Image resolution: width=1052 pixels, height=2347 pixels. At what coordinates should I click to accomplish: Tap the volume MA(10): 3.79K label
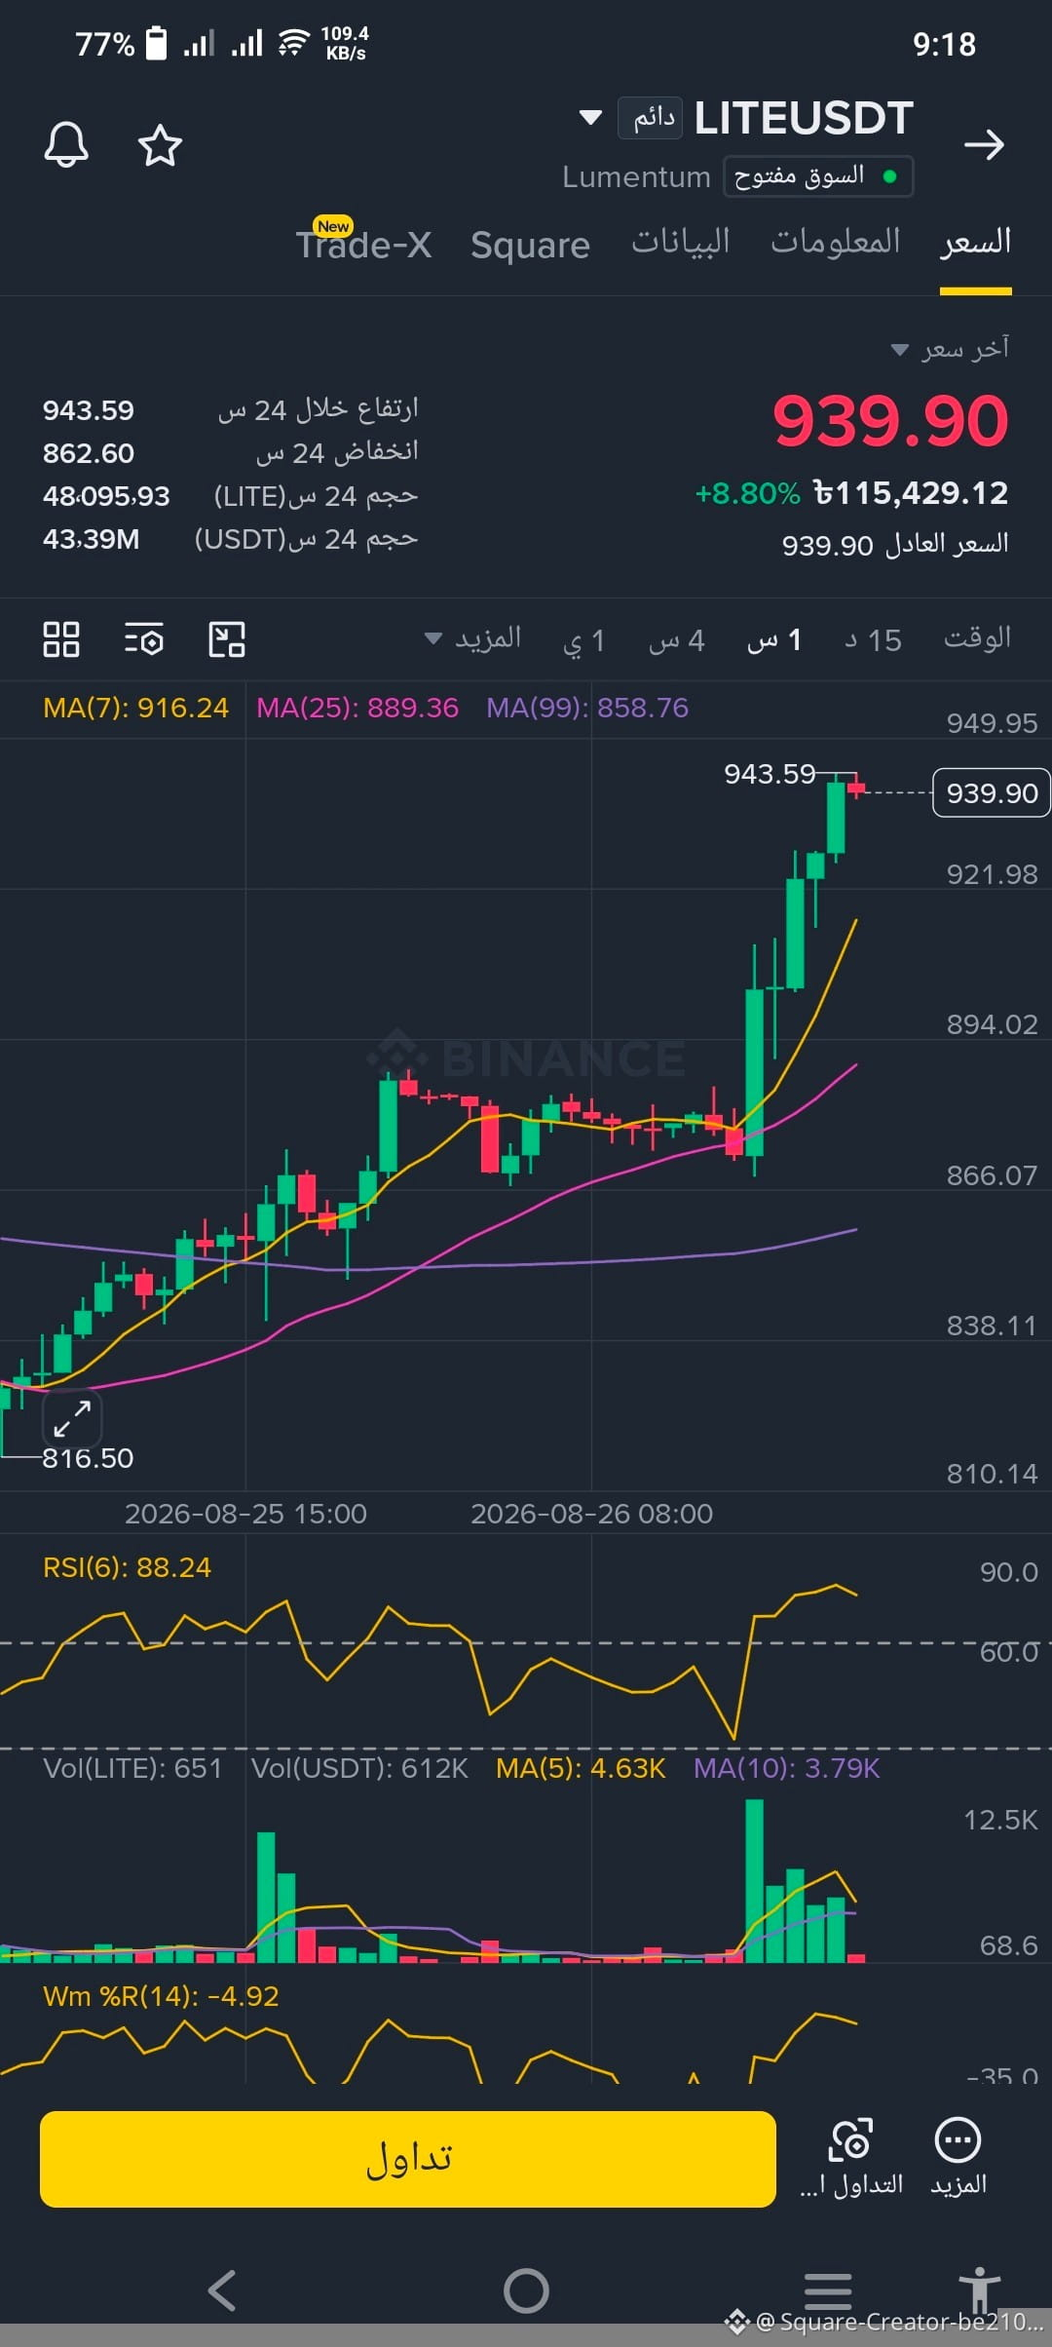pyautogui.click(x=786, y=1768)
